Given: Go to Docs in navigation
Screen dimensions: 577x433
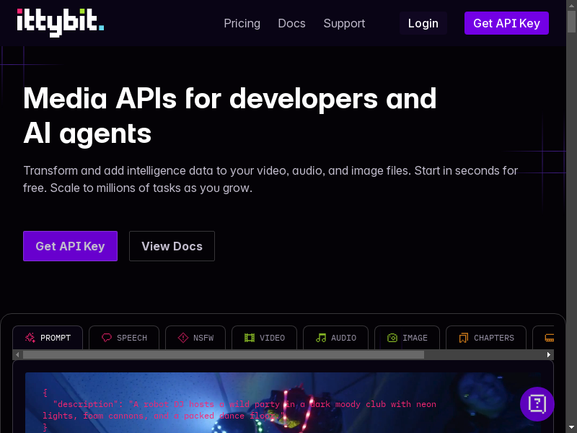Looking at the screenshot, I should point(291,23).
